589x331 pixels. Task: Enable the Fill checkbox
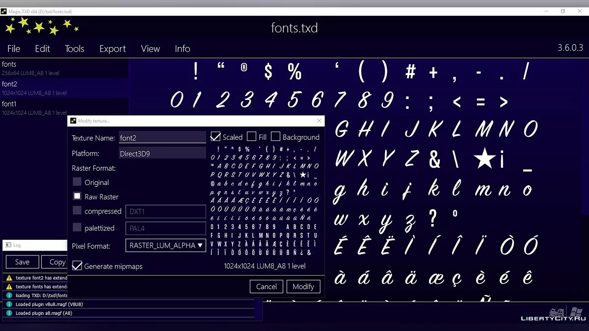tap(251, 137)
